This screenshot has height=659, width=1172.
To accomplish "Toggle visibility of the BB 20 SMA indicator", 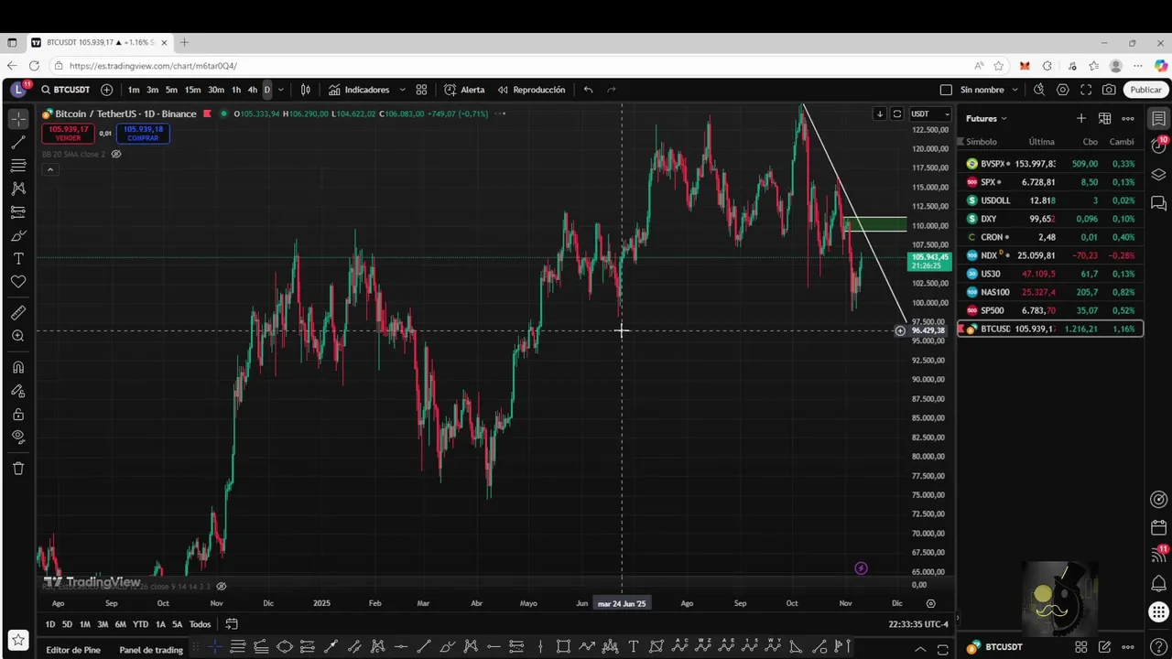I will (116, 154).
